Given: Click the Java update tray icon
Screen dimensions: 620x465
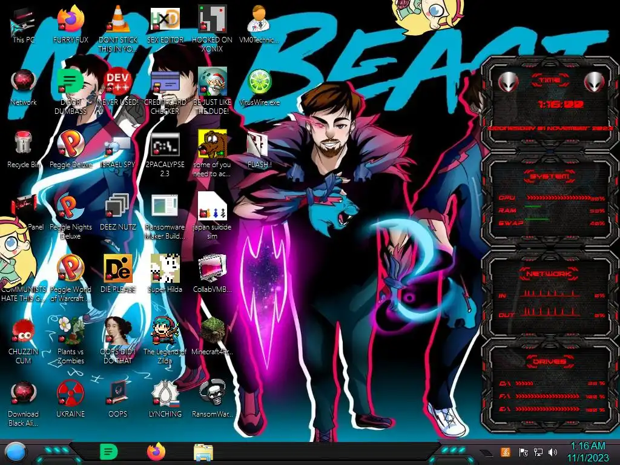Looking at the screenshot, I should pos(506,452).
